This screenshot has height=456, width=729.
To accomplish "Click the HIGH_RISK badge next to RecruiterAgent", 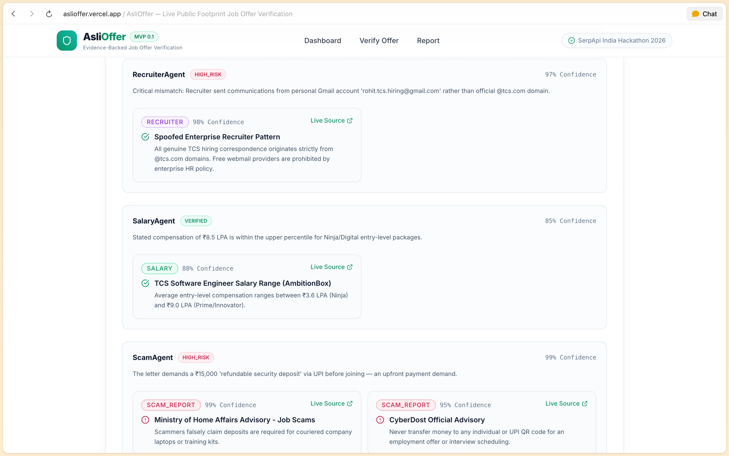I will [x=208, y=74].
